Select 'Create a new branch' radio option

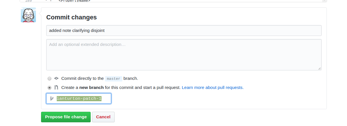[50, 88]
